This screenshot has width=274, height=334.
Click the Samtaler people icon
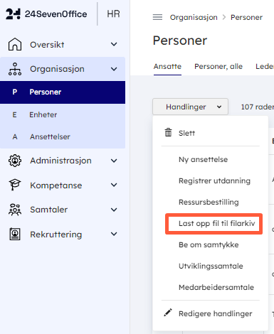[x=15, y=210]
